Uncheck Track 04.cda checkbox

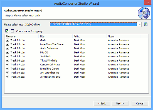point(7,52)
